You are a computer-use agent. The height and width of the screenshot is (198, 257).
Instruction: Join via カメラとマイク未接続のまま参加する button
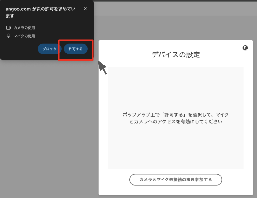pyautogui.click(x=175, y=180)
